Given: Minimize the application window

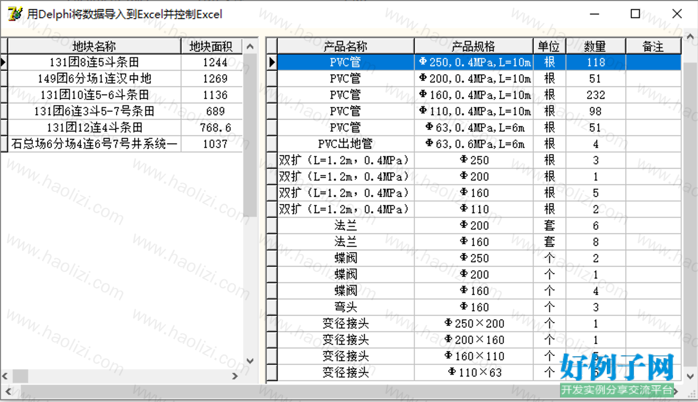Looking at the screenshot, I should tap(595, 14).
